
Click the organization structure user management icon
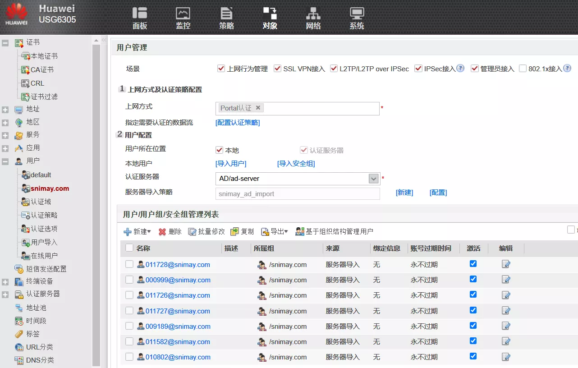pyautogui.click(x=300, y=232)
